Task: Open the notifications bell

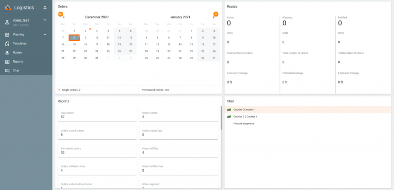Action: click(45, 8)
